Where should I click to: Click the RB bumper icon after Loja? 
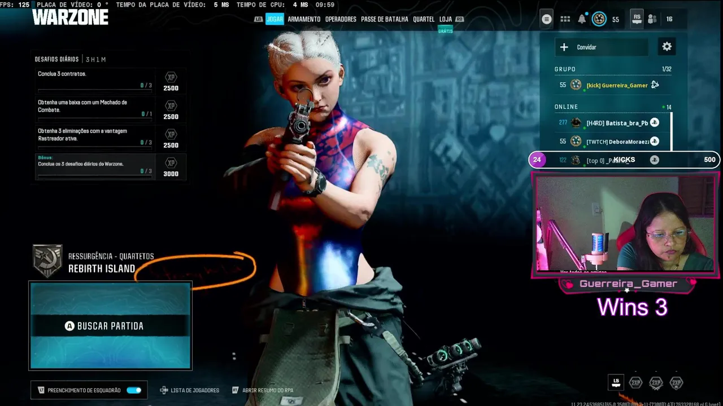tap(459, 19)
